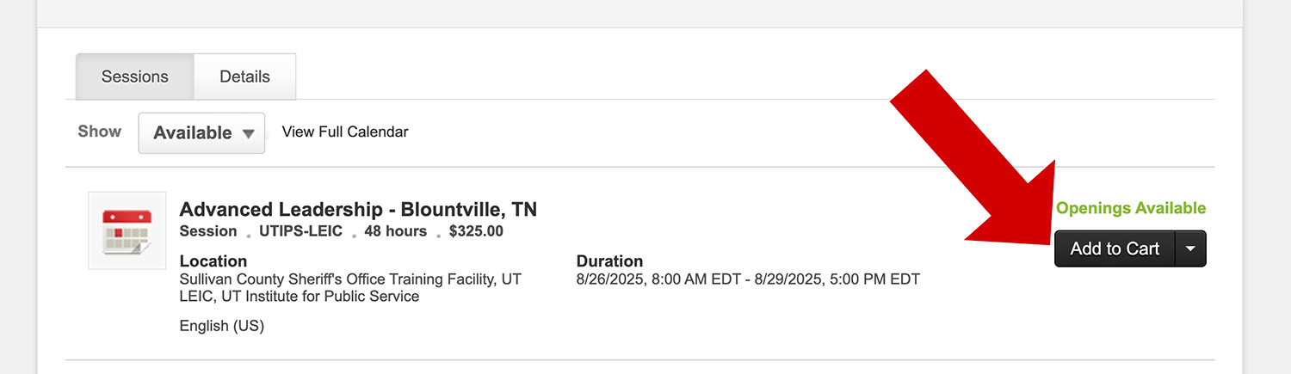Screen dimensions: 1291x374
Task: Click the Show label beside the filter
Action: click(x=100, y=132)
